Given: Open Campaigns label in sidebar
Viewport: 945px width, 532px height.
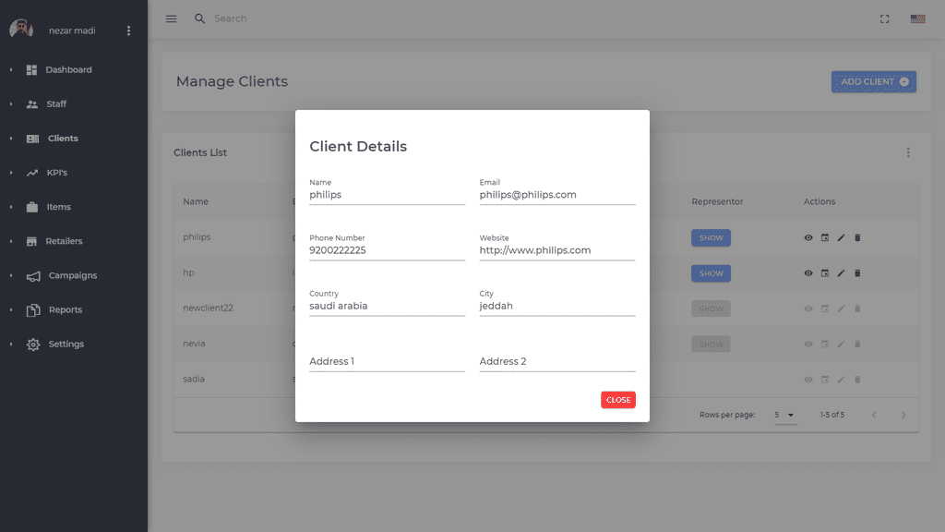Looking at the screenshot, I should (72, 275).
